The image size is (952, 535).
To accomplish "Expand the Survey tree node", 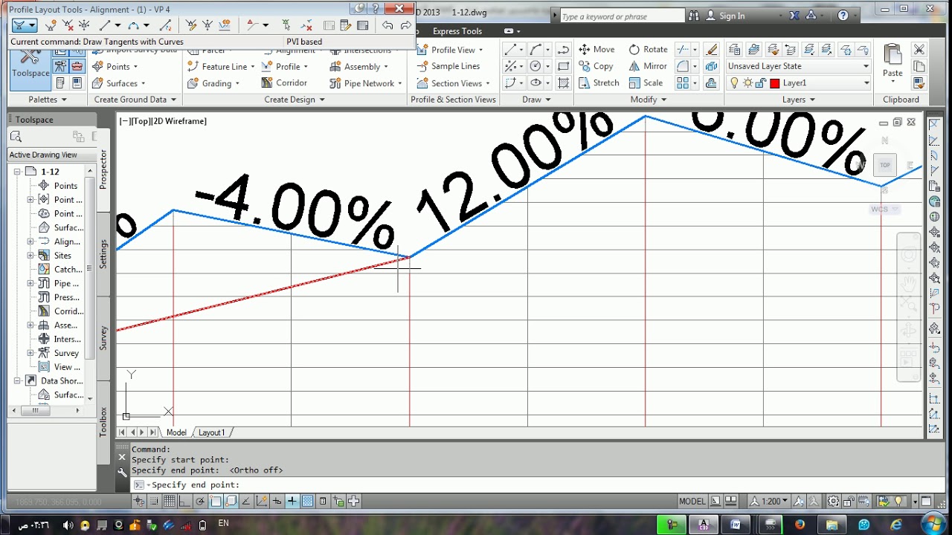I will click(x=30, y=353).
